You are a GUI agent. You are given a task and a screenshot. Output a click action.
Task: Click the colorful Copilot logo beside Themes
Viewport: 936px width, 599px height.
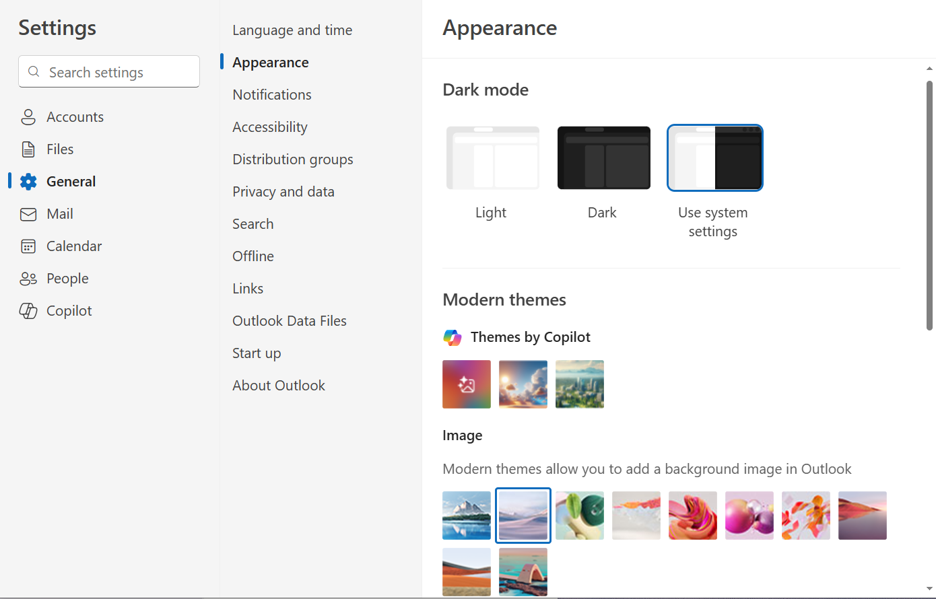point(453,337)
